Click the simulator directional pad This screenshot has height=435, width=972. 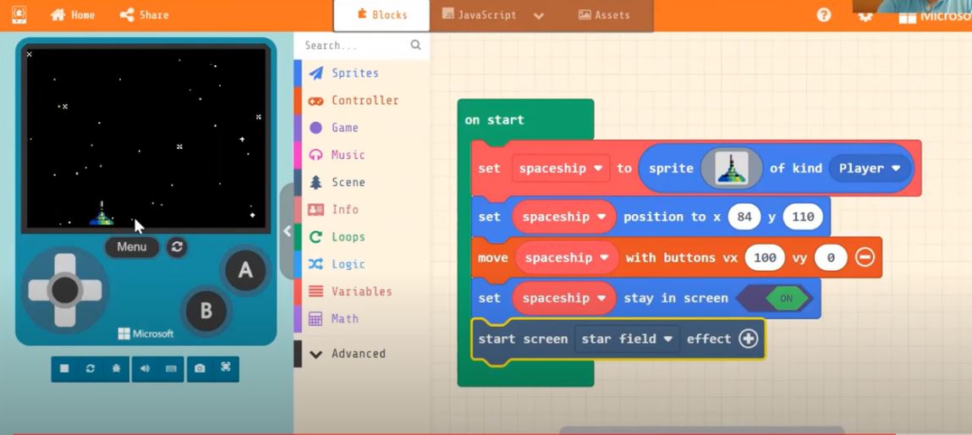click(x=64, y=289)
